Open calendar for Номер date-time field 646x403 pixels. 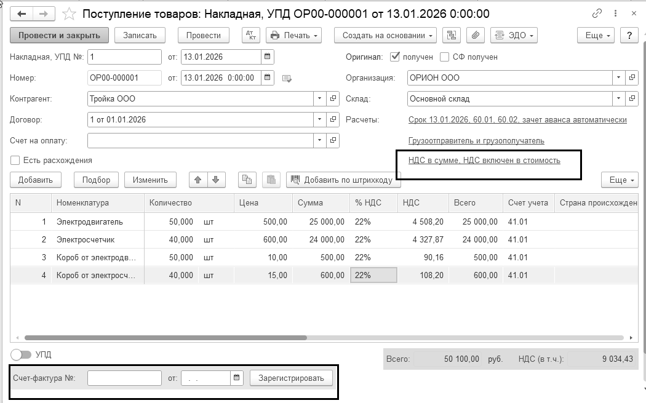pyautogui.click(x=267, y=78)
